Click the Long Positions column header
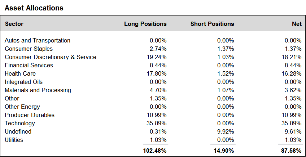The height and width of the screenshot is (157, 306). (x=145, y=24)
